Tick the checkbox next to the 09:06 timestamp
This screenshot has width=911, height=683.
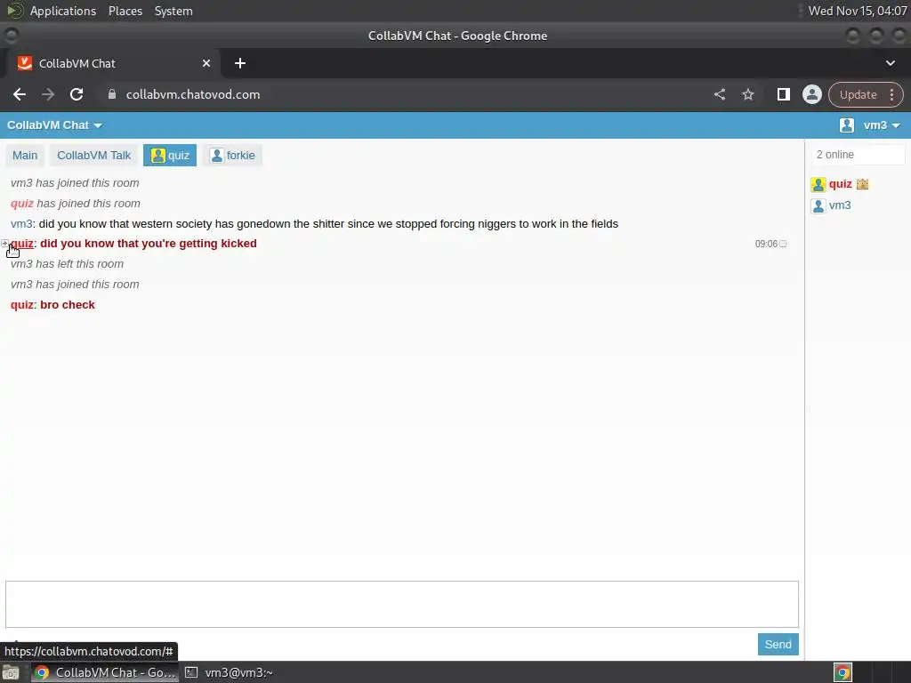tap(783, 244)
